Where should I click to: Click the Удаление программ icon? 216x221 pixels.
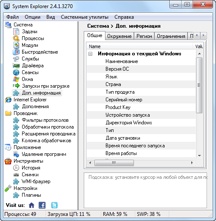(16, 154)
